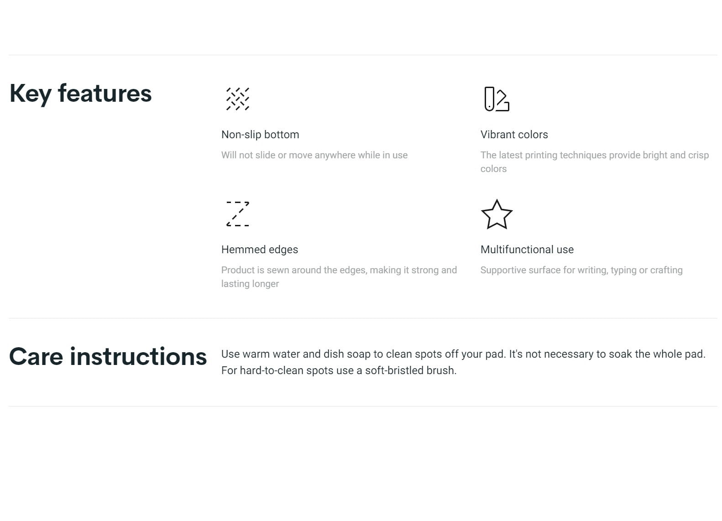The width and height of the screenshot is (722, 521).
Task: Click the 'lasting longer' wrapped text line
Action: (250, 284)
